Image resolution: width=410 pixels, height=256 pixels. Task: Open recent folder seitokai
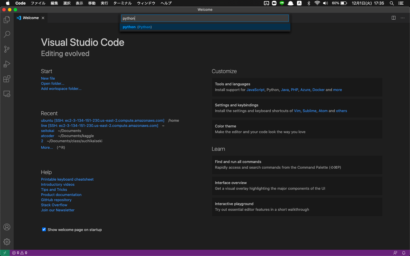48,131
